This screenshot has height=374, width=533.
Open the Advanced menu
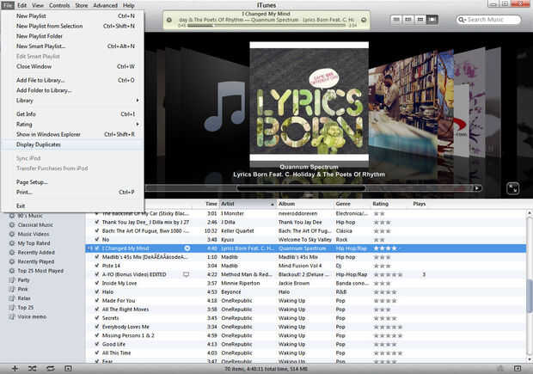(x=106, y=5)
